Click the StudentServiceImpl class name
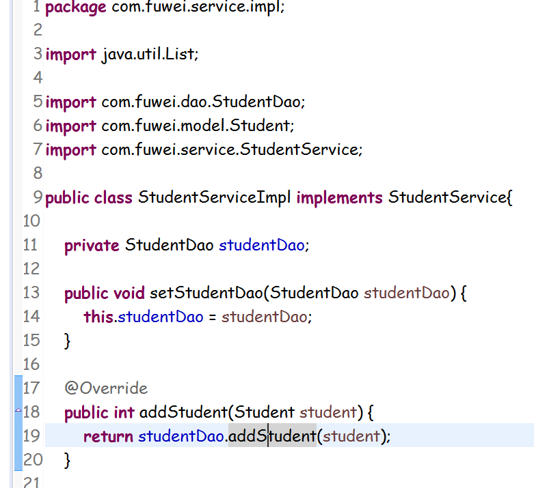534x488 pixels. point(215,198)
